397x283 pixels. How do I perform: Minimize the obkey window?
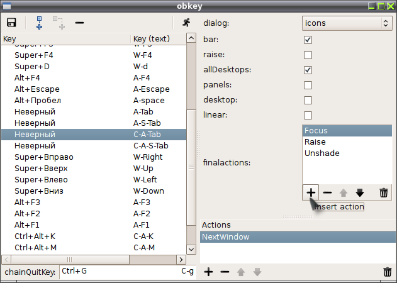tap(371, 6)
